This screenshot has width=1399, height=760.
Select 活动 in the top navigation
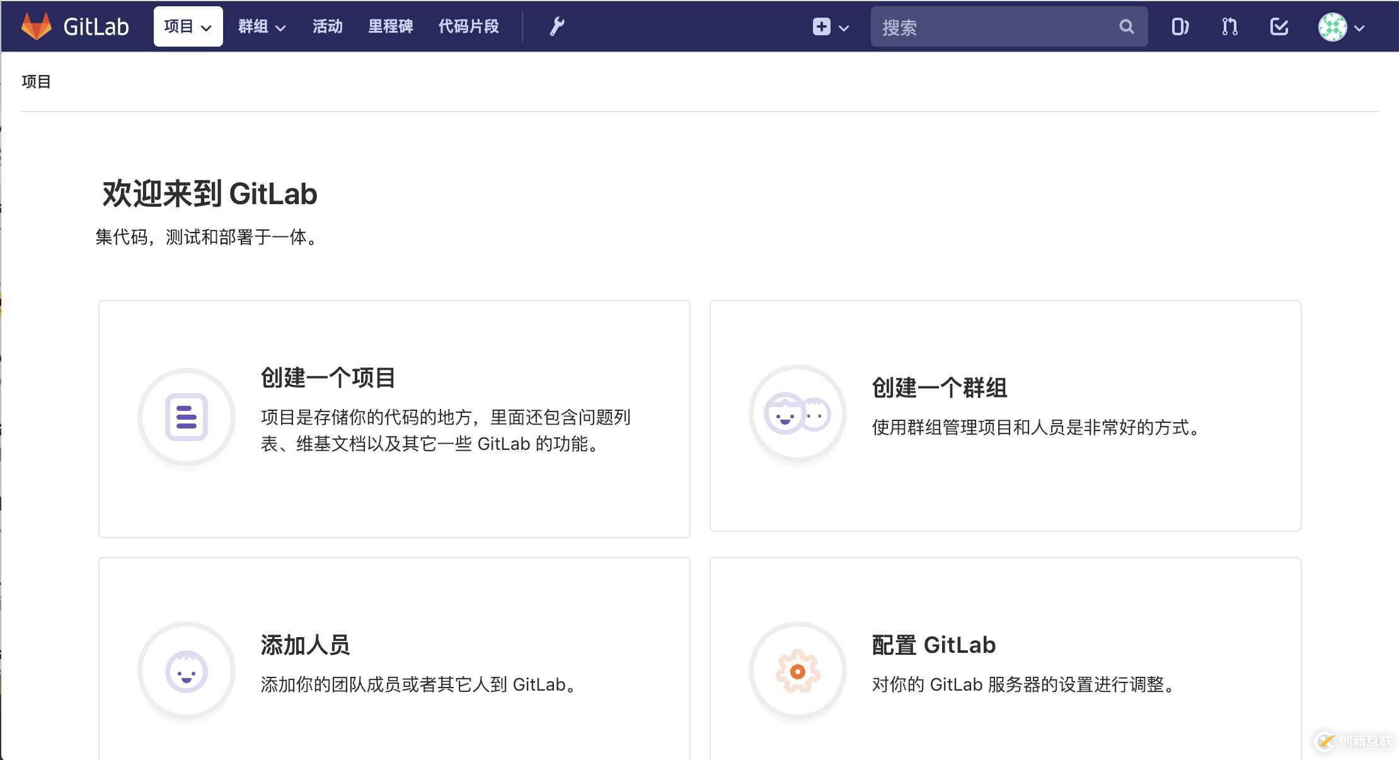click(327, 26)
